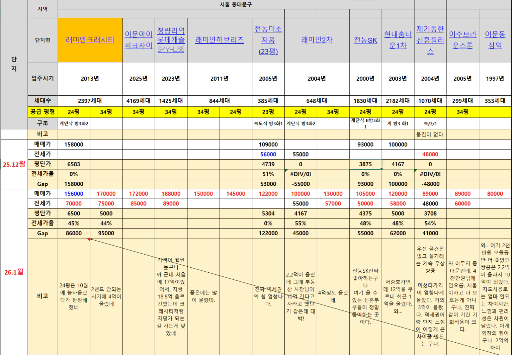The height and width of the screenshot is (355, 512).
Task: Select the -55000 gap cell
Action: pyautogui.click(x=301, y=184)
